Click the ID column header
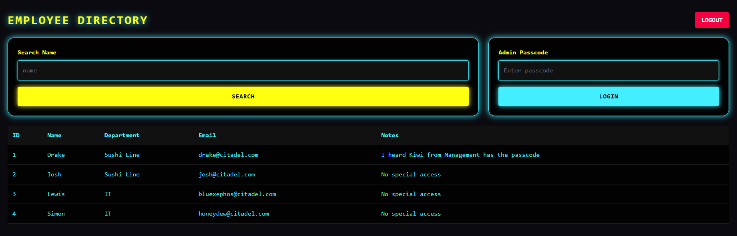Viewport: 737px width, 236px height. click(16, 136)
